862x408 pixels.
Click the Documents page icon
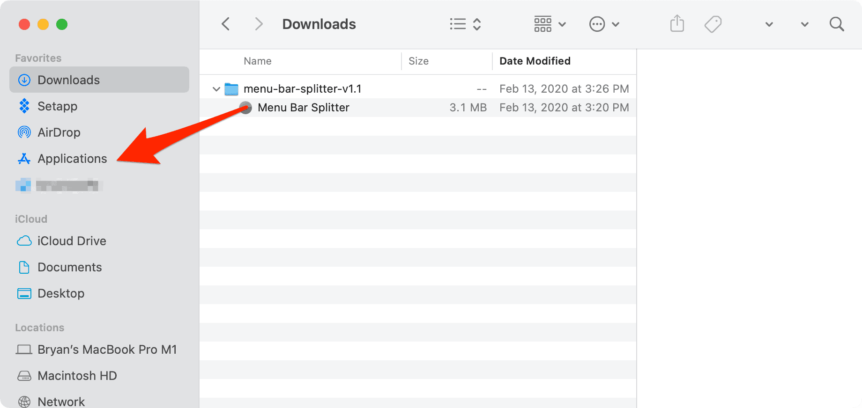click(x=24, y=267)
